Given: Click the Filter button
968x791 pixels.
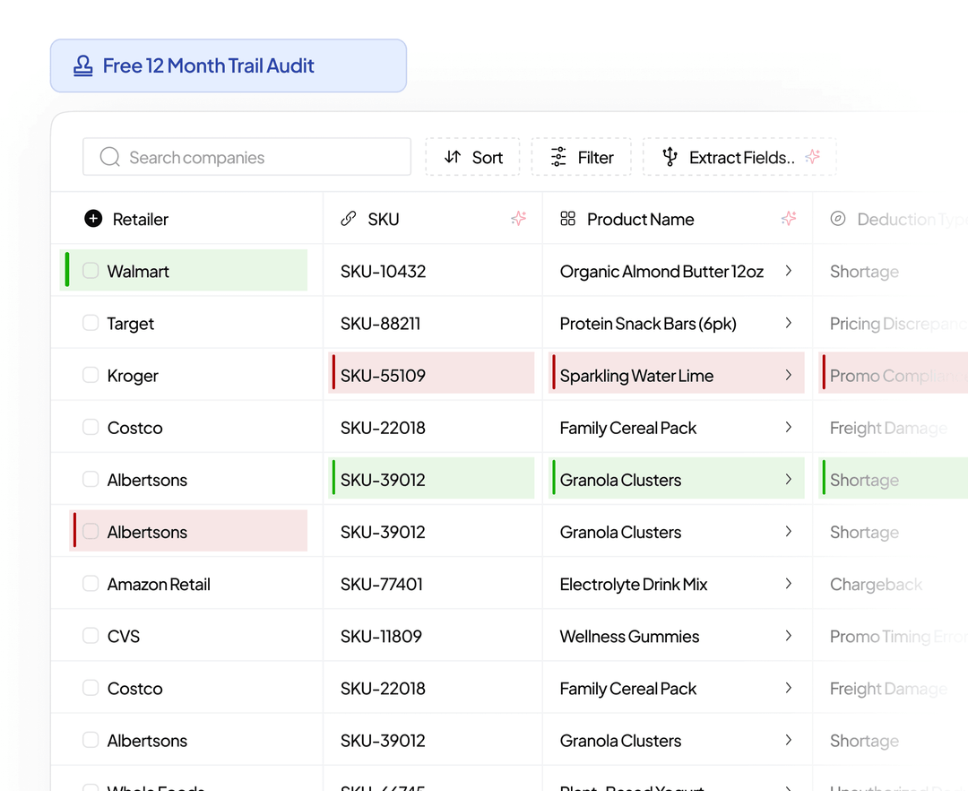Looking at the screenshot, I should tap(582, 157).
